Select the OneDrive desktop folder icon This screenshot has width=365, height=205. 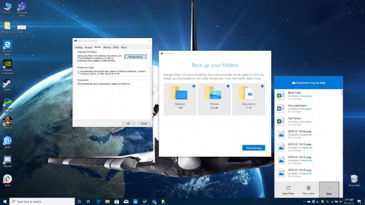[x=22, y=29]
